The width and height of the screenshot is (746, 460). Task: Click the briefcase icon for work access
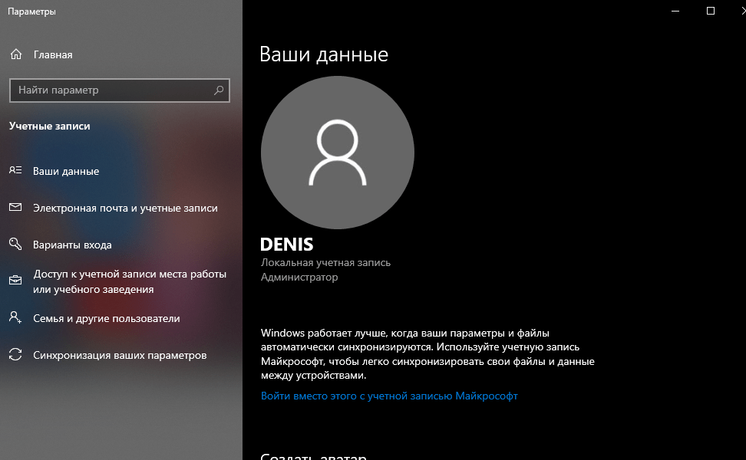(x=15, y=281)
